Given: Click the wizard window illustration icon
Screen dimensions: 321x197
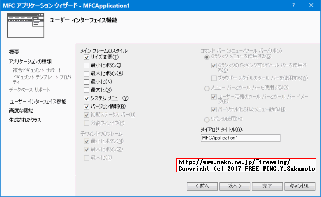Looking at the screenshot, I should pos(26,25).
